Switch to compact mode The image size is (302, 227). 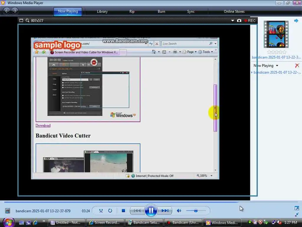(x=297, y=215)
